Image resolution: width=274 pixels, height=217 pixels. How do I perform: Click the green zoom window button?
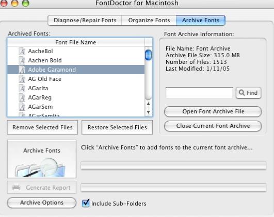point(26,3)
